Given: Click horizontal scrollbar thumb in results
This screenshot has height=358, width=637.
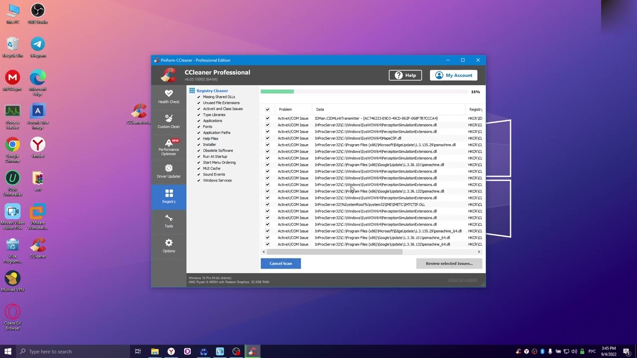Looking at the screenshot, I should pos(334,252).
